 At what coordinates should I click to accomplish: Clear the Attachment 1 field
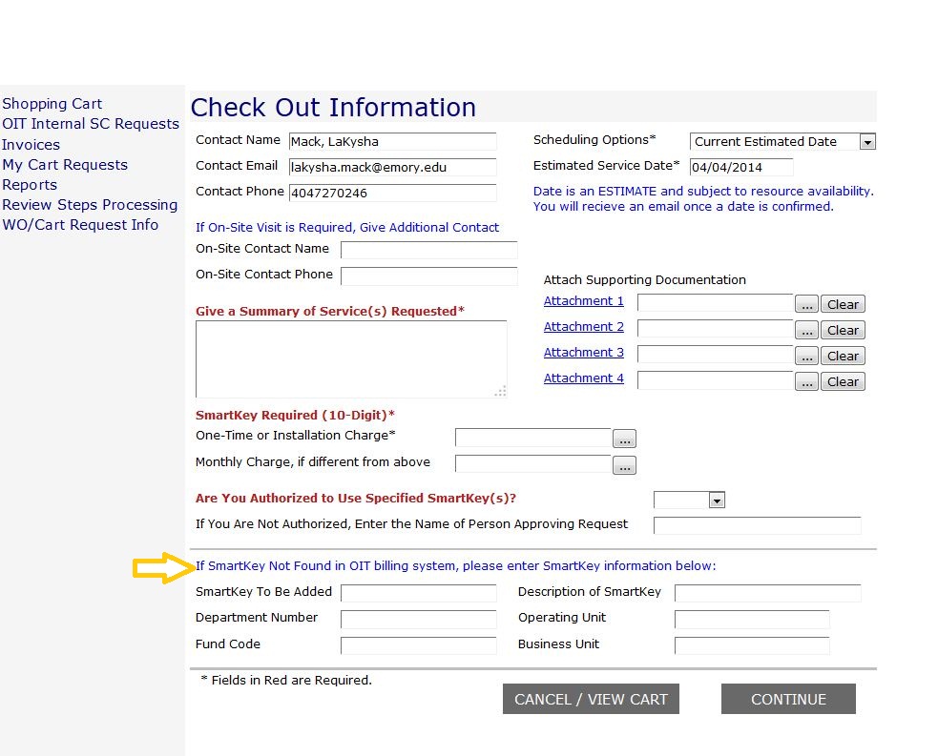843,305
